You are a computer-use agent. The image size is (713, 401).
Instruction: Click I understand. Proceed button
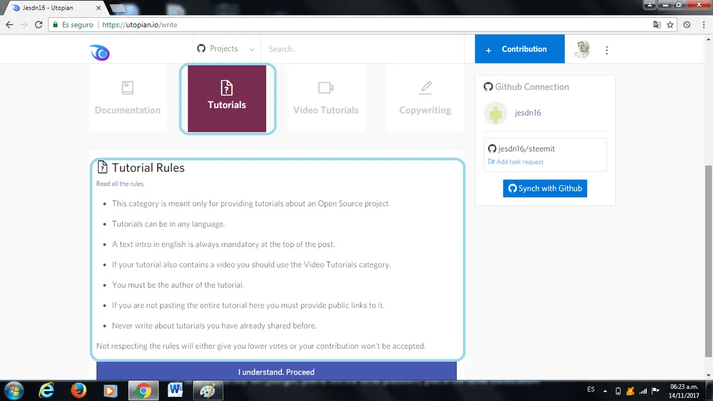[x=276, y=371]
